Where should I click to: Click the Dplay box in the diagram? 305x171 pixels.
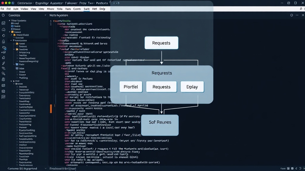click(192, 87)
